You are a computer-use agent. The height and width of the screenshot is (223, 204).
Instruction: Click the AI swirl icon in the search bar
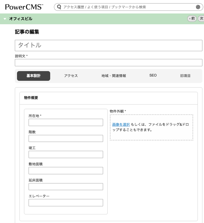[x=198, y=7]
